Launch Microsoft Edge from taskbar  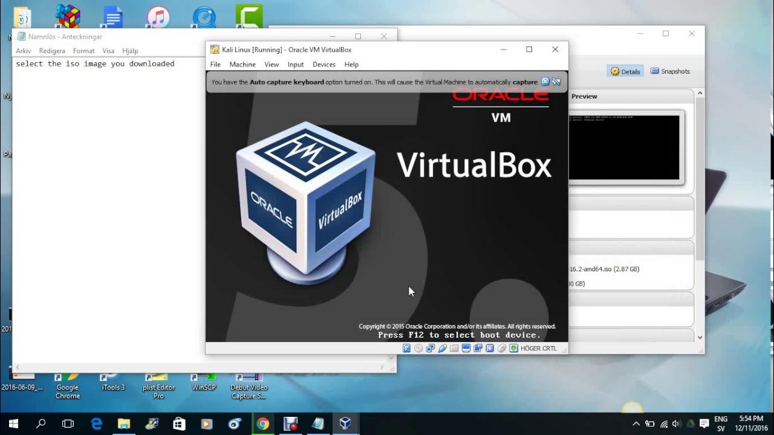[x=96, y=424]
